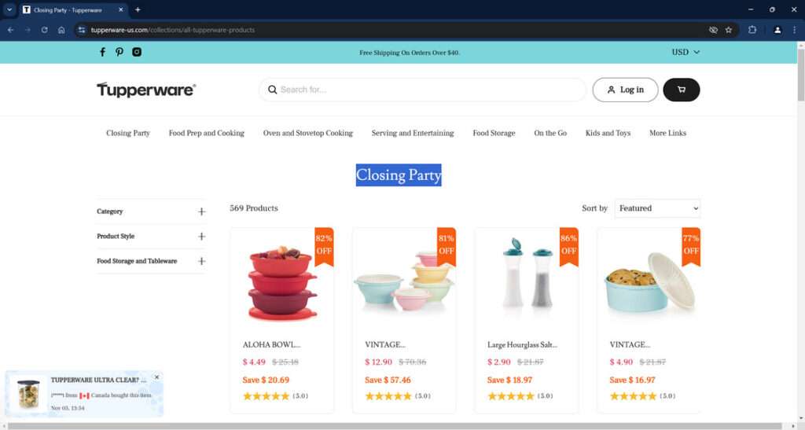Click the Closing Party page heading
Viewport: 805px width, 430px height.
click(x=399, y=175)
